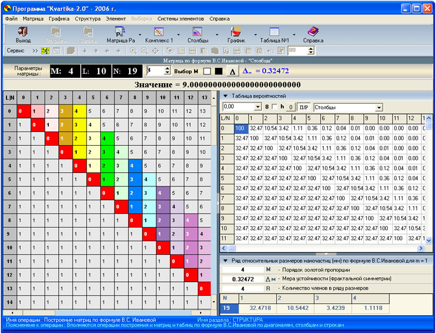Image resolution: width=436 pixels, height=334 pixels.
Task: Click the Матрица Pa toolbar icon
Action: point(120,32)
